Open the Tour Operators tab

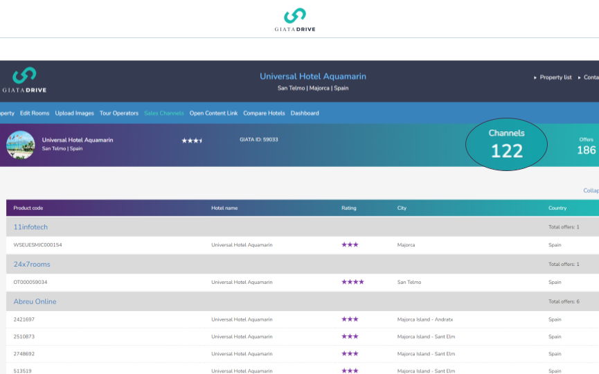pyautogui.click(x=119, y=113)
